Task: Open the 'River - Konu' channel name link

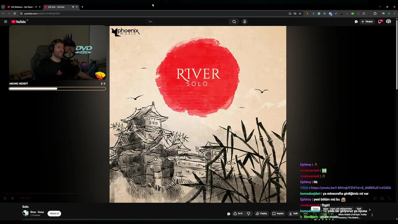Action: pos(37,212)
